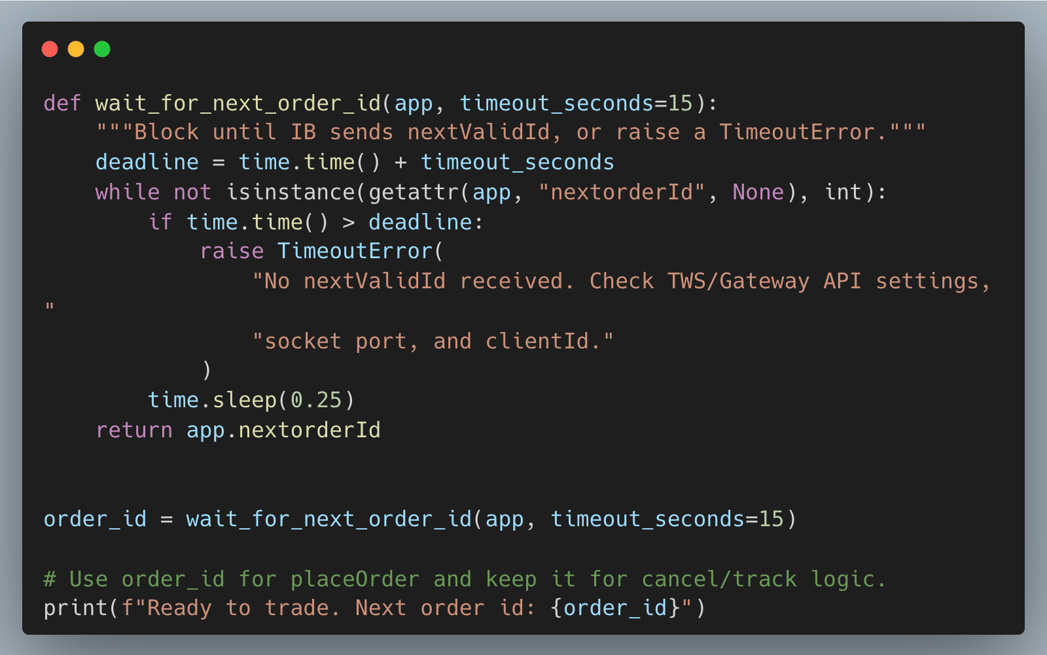Viewport: 1047px width, 655px height.
Task: Click the comment line about placeOrder
Action: point(465,579)
